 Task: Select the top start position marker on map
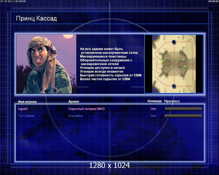(174, 42)
